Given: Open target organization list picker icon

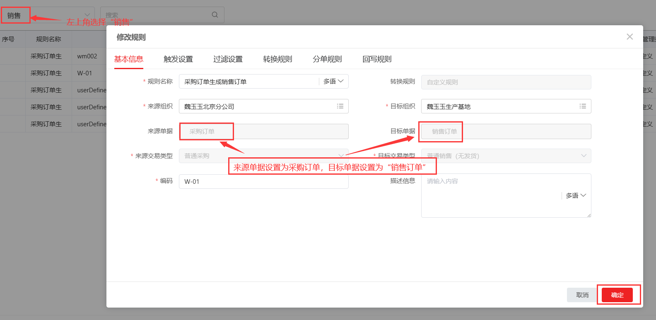Looking at the screenshot, I should point(582,106).
